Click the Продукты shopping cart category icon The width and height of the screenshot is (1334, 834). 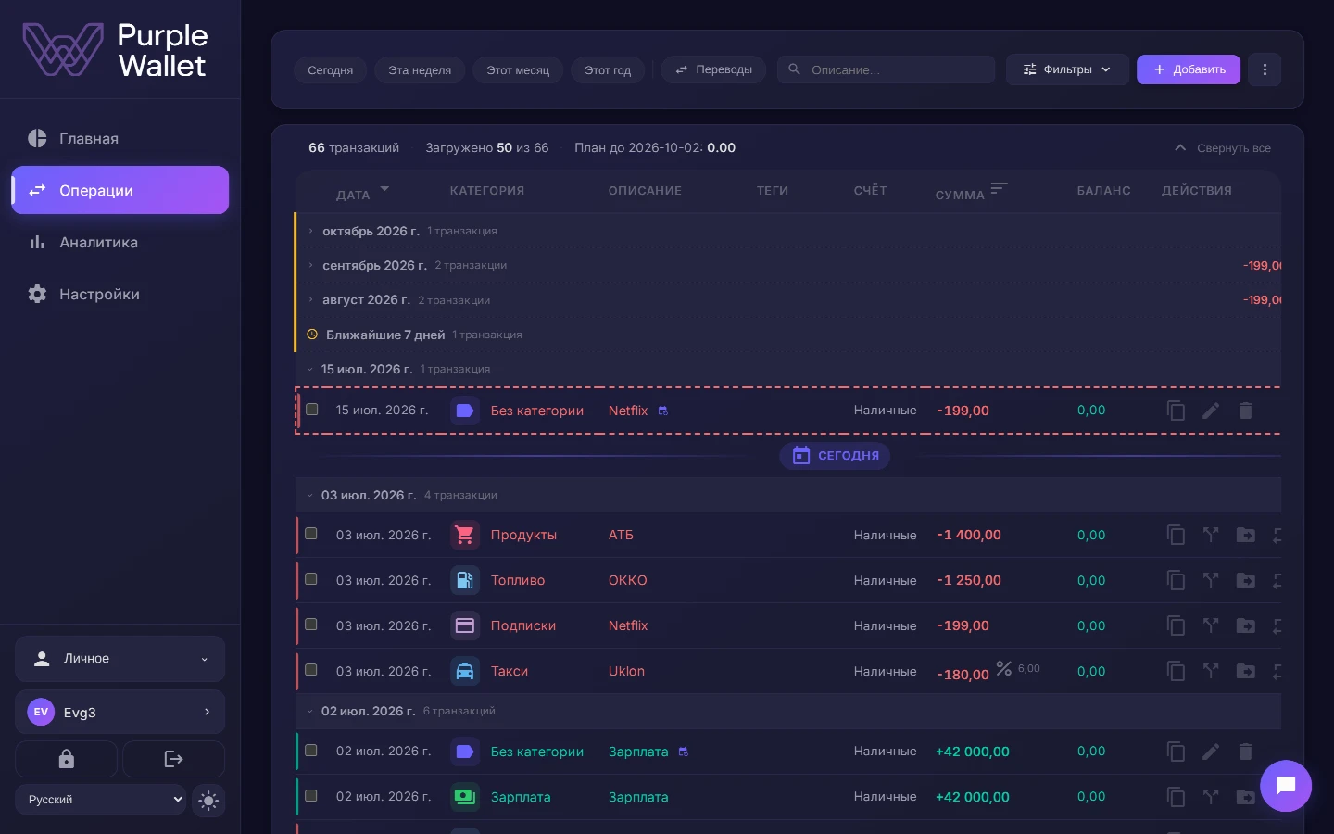tap(465, 535)
